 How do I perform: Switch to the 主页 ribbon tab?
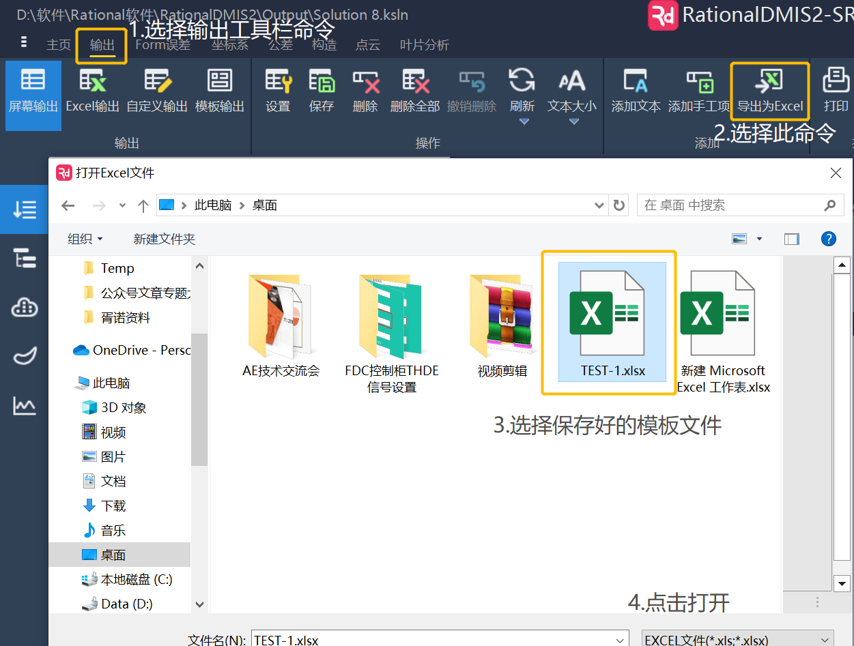point(59,45)
